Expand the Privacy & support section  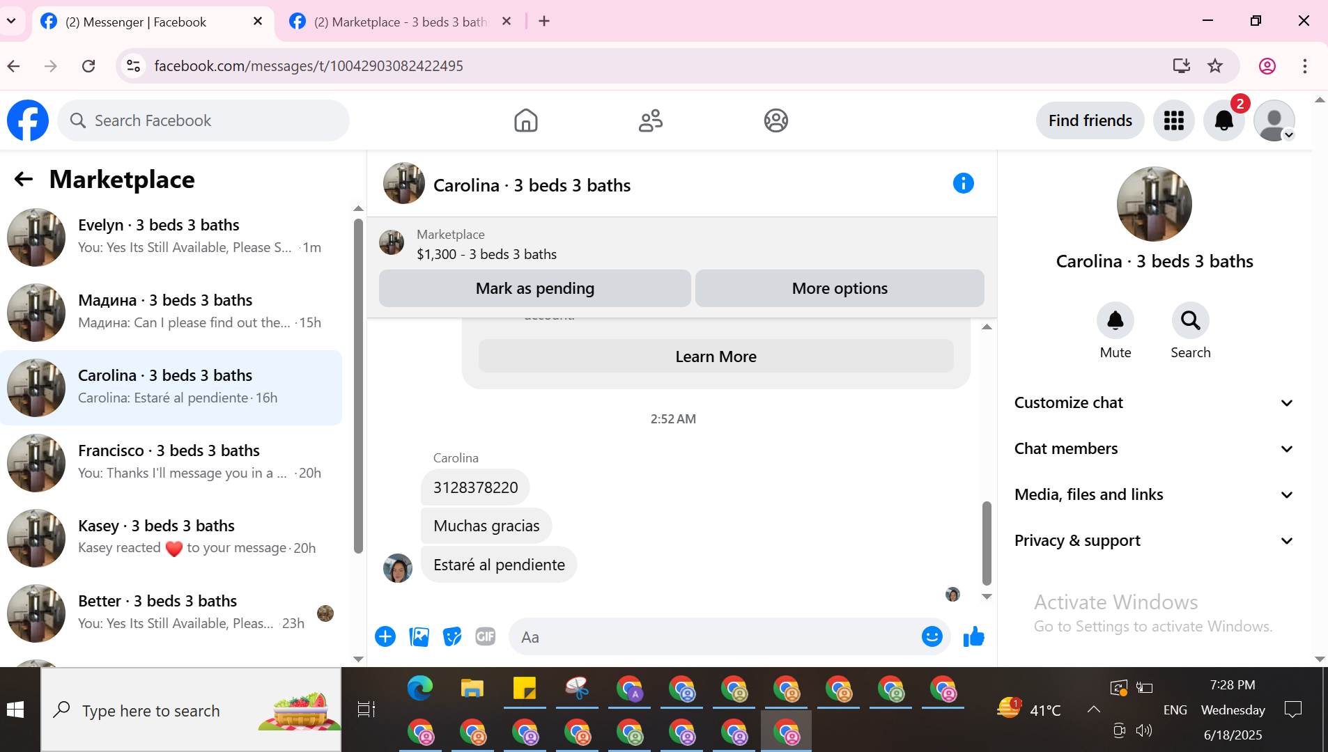point(1154,540)
